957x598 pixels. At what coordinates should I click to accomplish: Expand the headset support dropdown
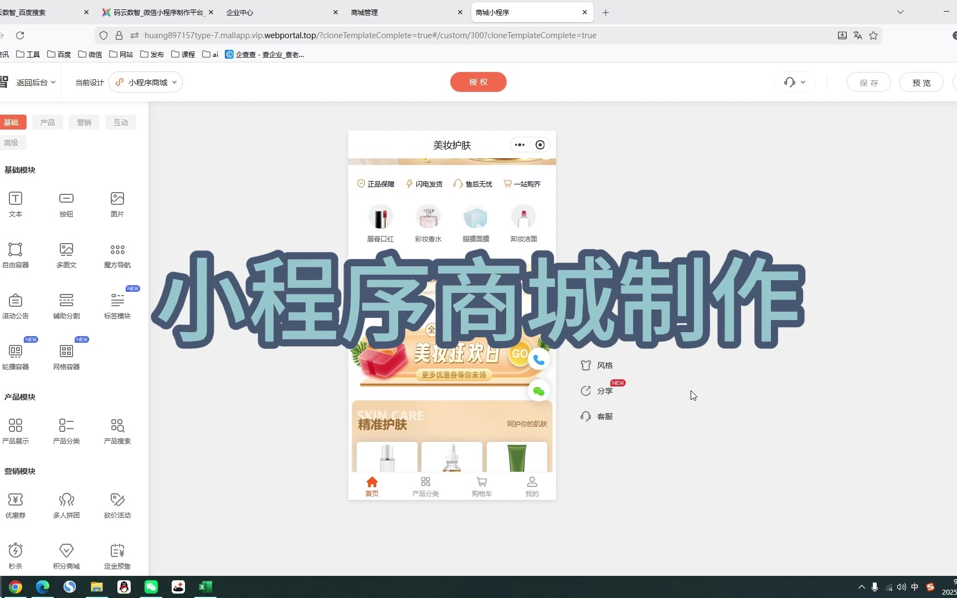point(795,83)
